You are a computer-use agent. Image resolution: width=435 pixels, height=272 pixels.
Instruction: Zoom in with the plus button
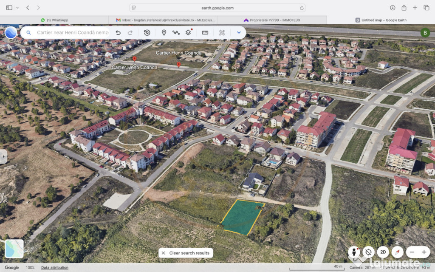tap(424, 252)
